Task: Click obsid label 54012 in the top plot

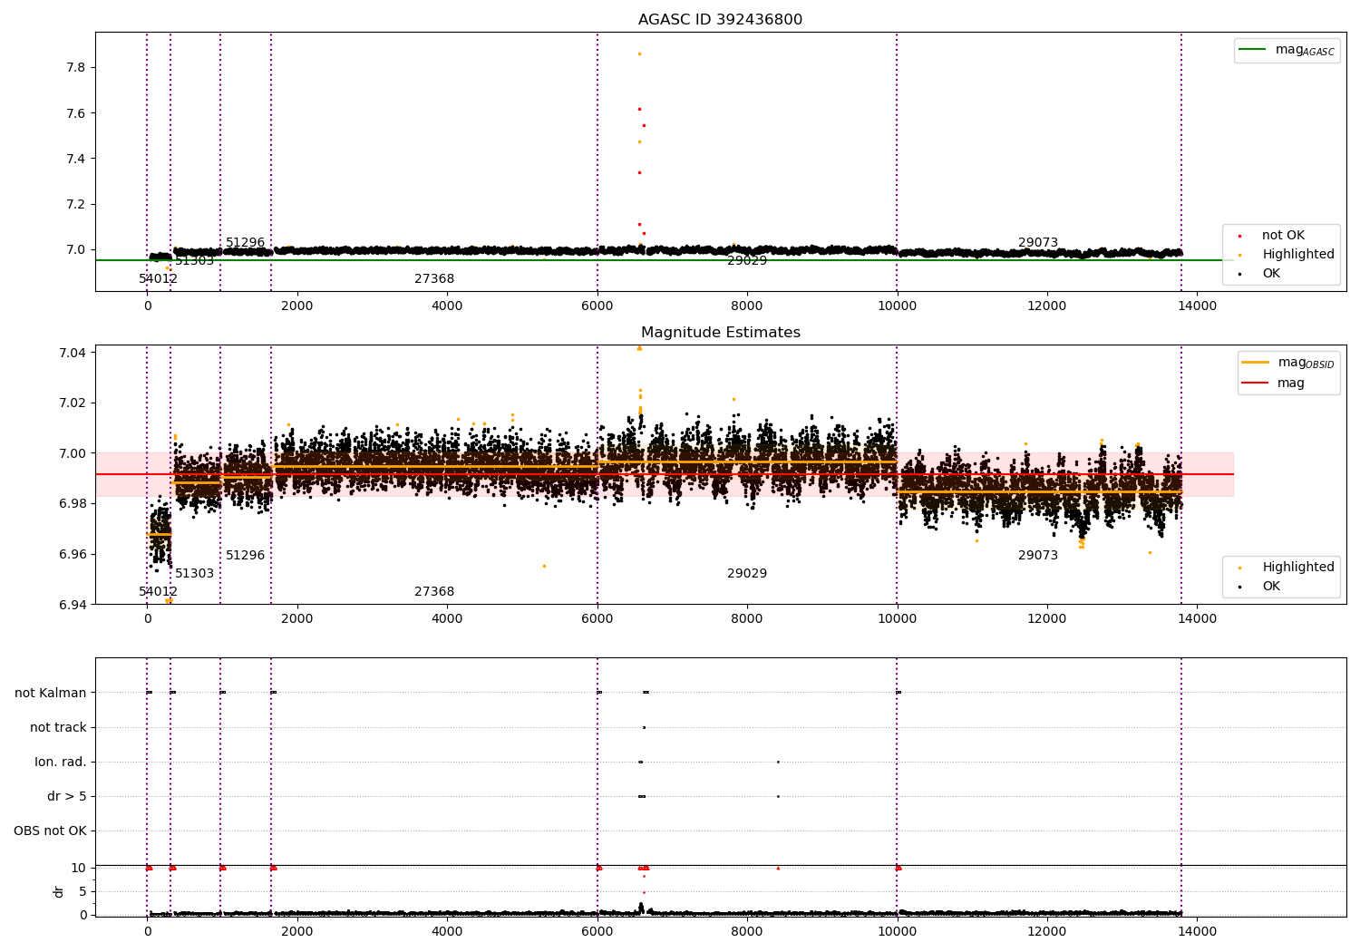Action: tap(158, 279)
